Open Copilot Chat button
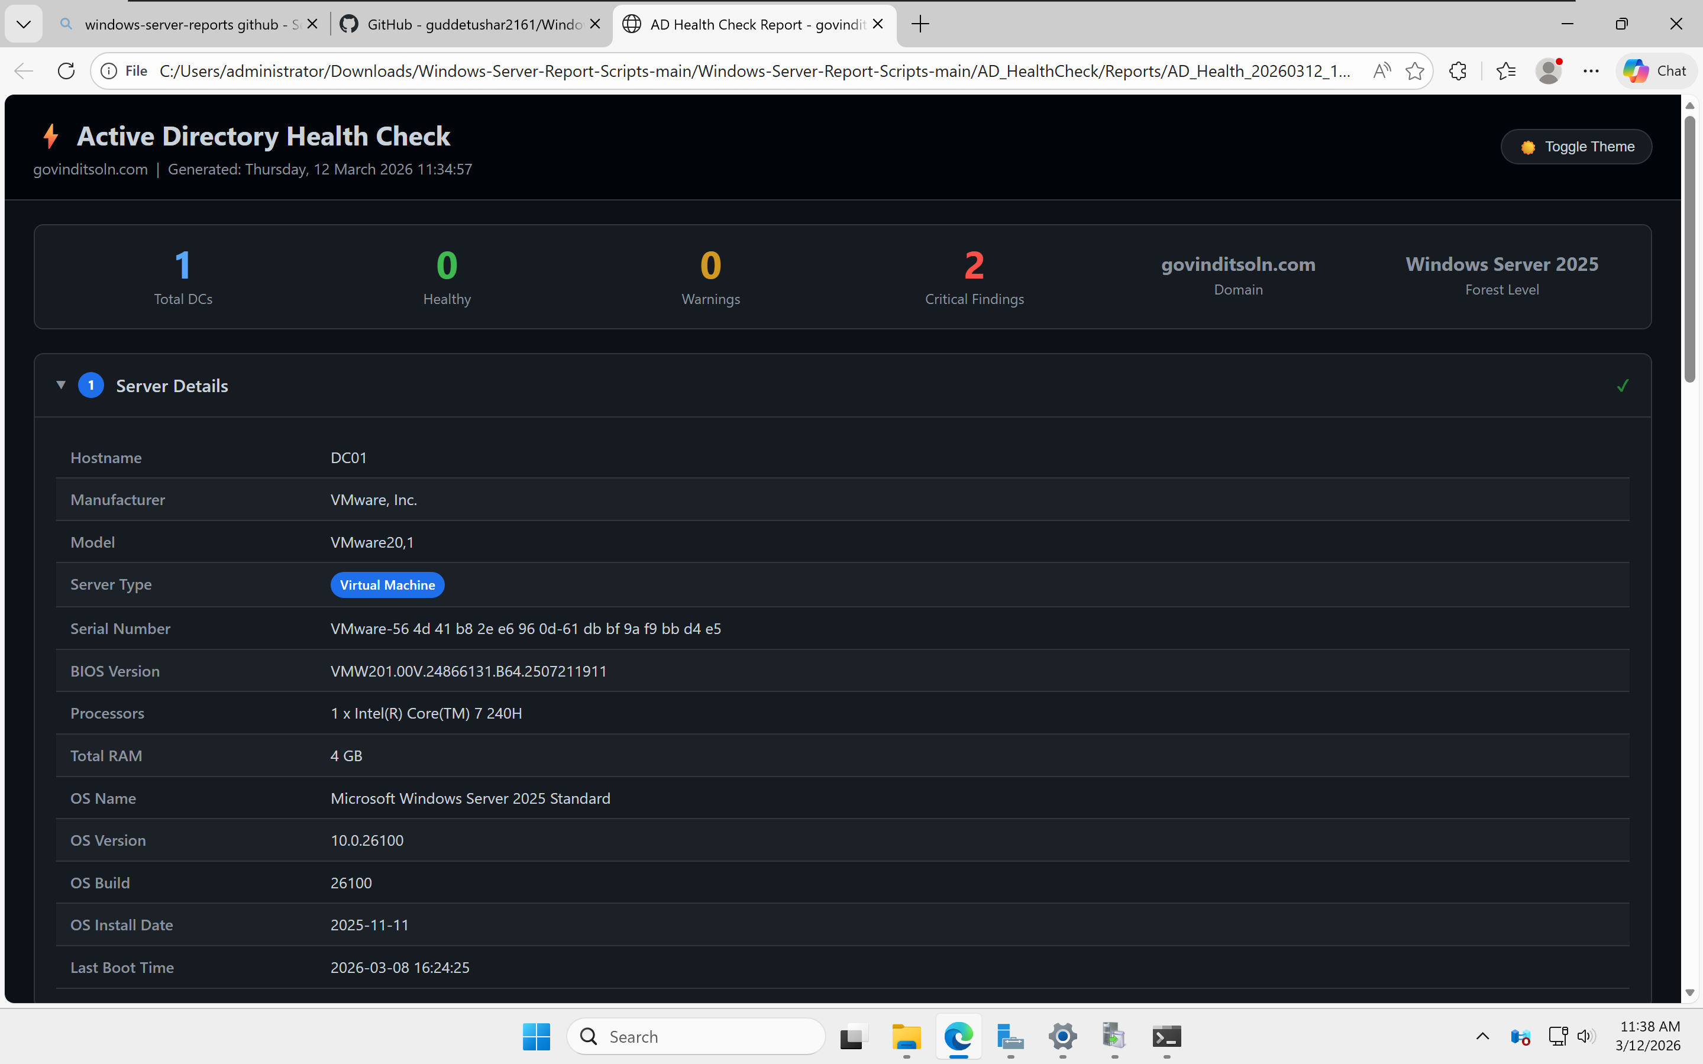Image resolution: width=1703 pixels, height=1064 pixels. pyautogui.click(x=1655, y=71)
